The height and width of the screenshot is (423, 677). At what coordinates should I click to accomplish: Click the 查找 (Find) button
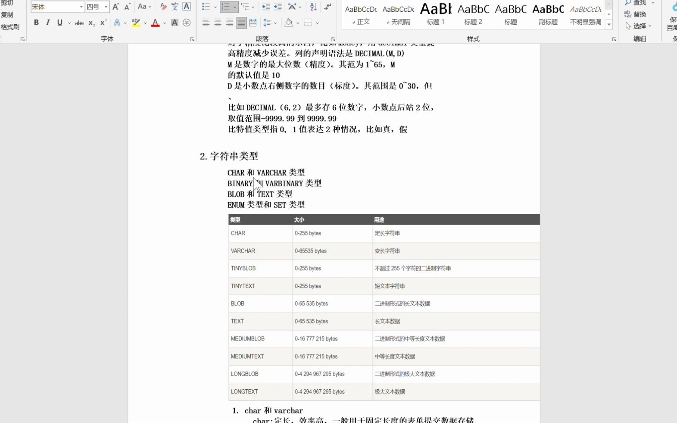point(639,3)
